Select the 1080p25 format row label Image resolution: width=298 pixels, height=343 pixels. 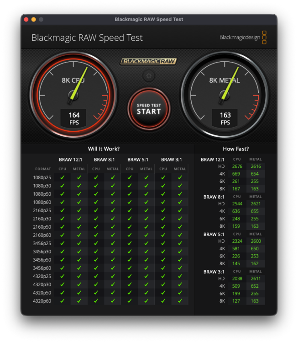pos(42,177)
